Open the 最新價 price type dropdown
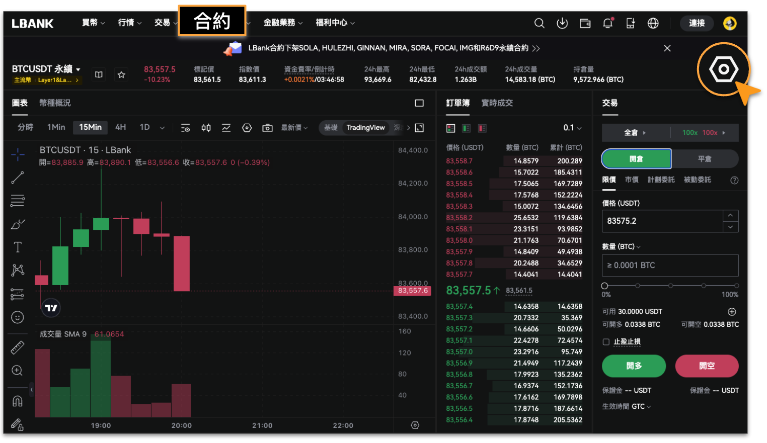Screen dimensions: 767x443 coord(294,128)
